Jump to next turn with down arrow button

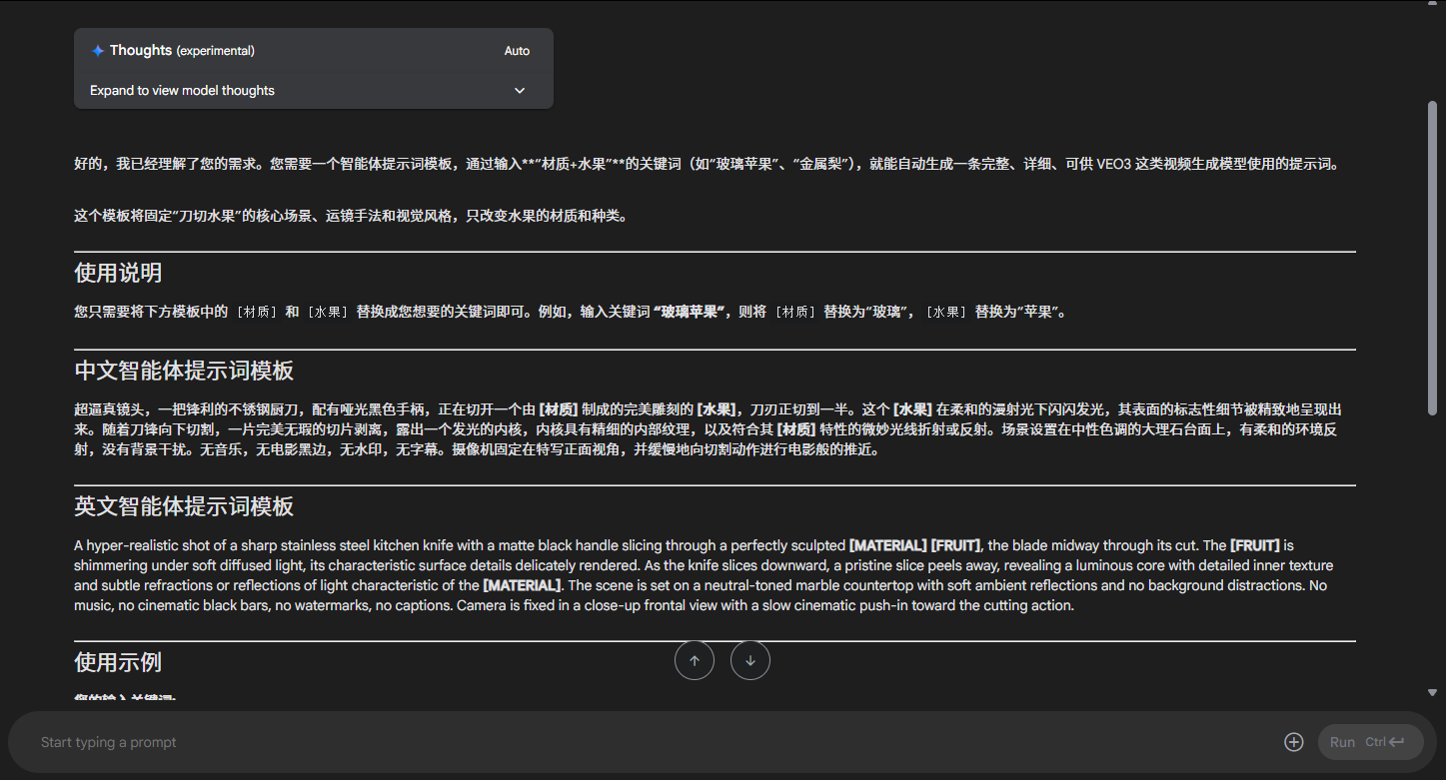coord(750,660)
